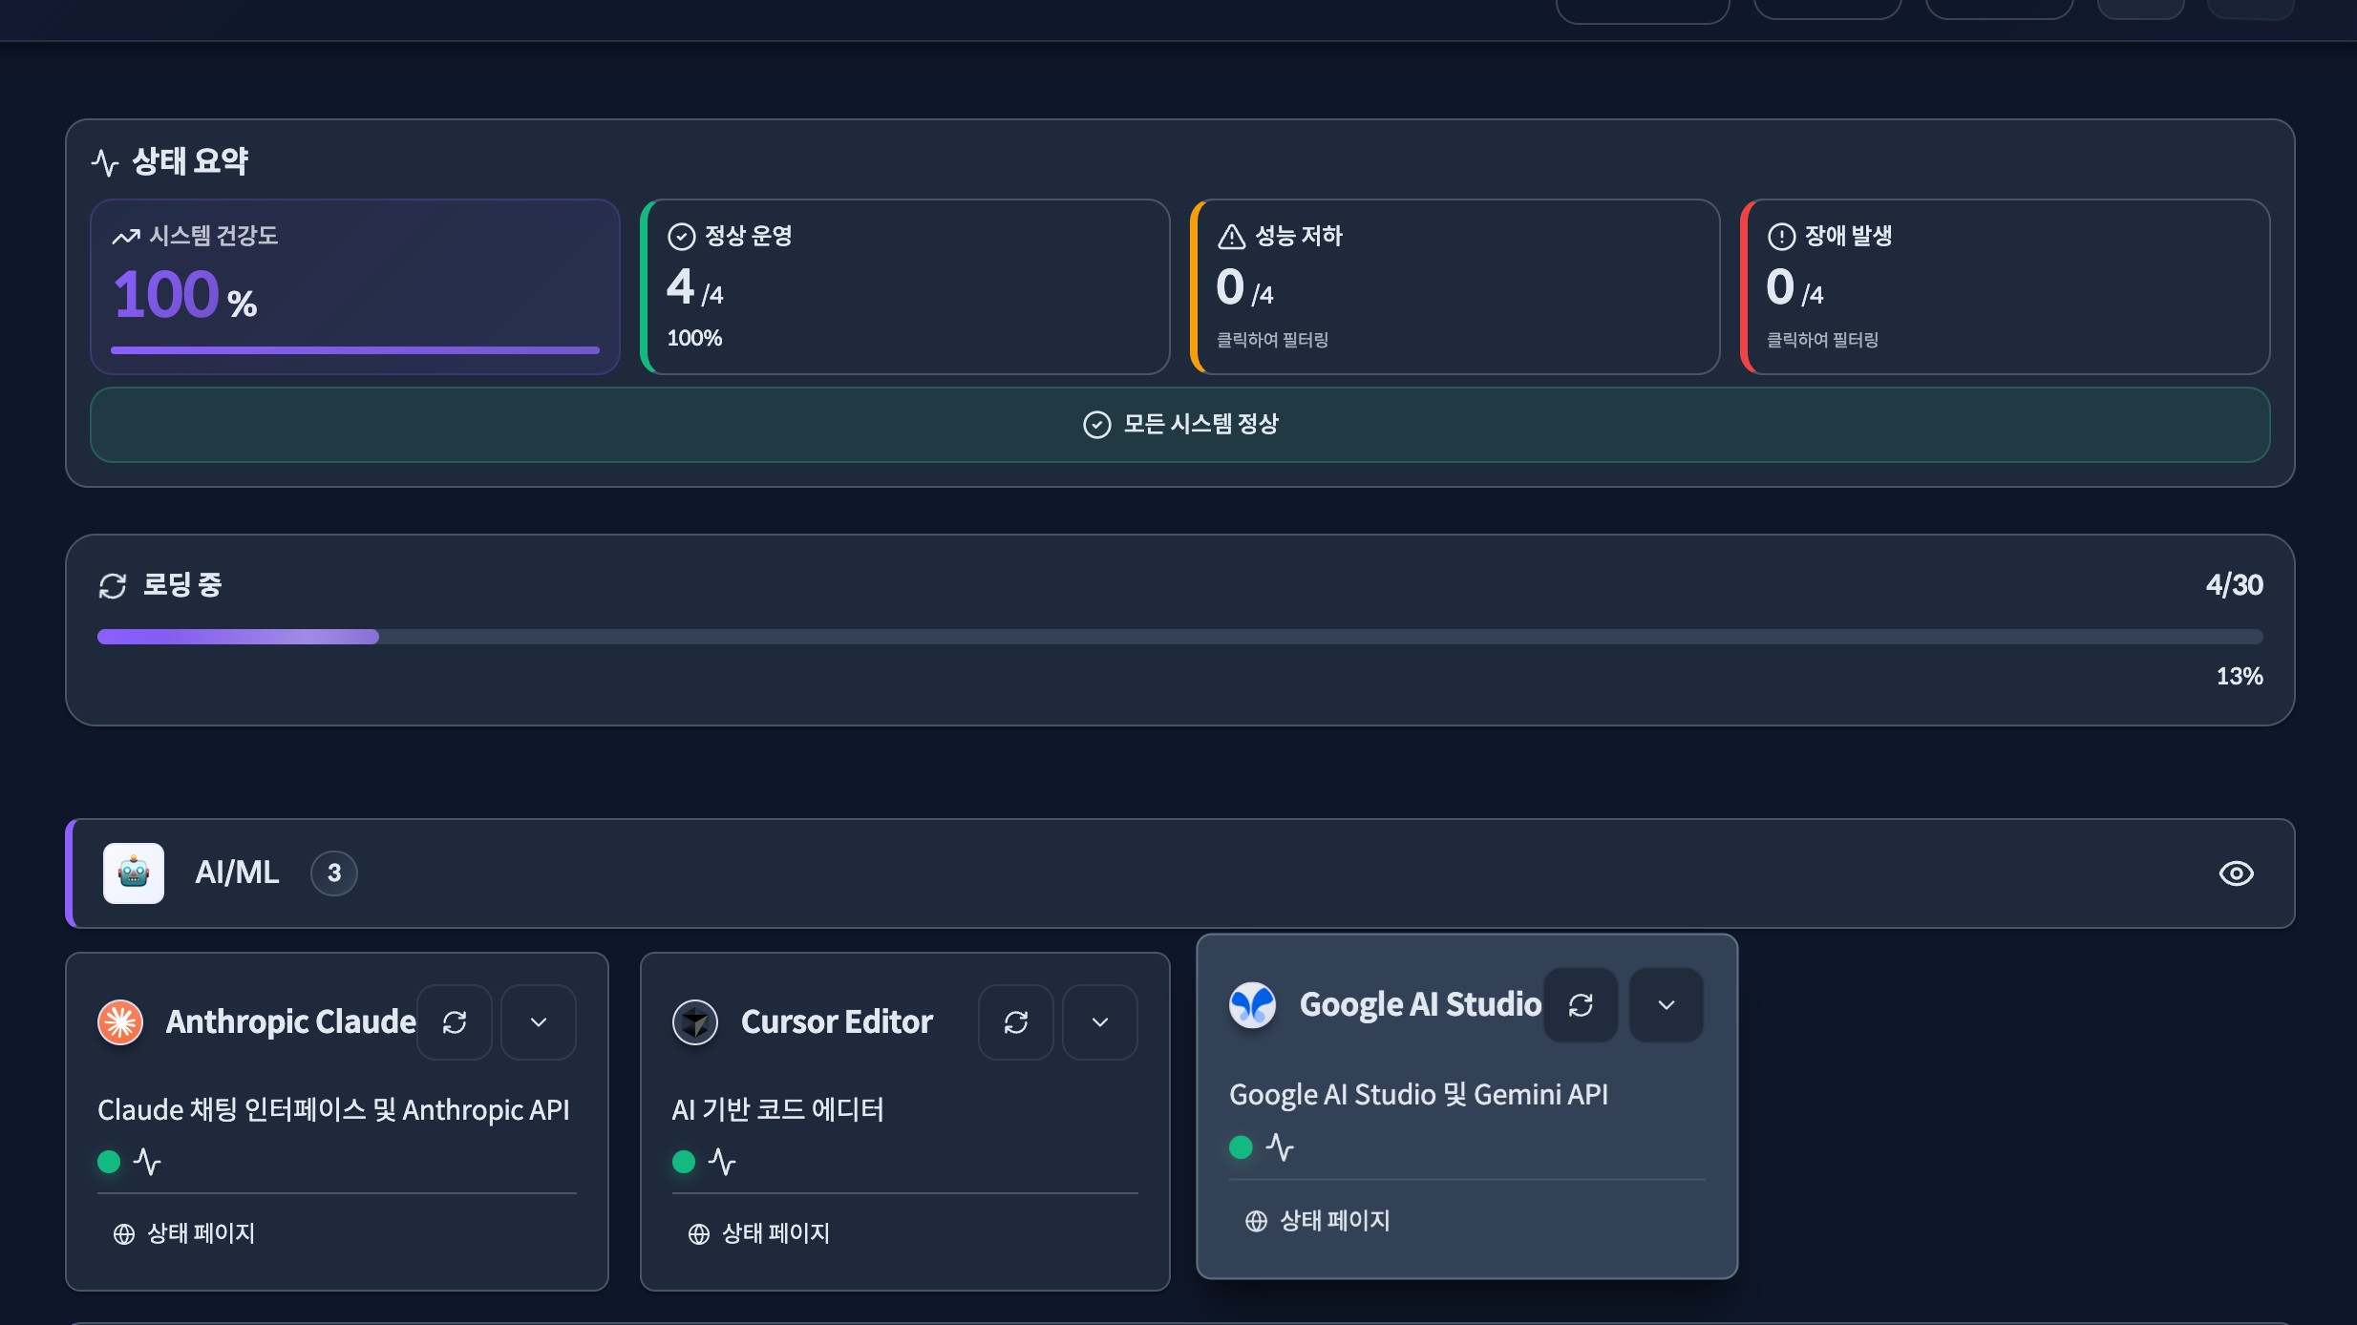The width and height of the screenshot is (2357, 1325).
Task: Click the Anthropic Claude logo icon
Action: [120, 1022]
